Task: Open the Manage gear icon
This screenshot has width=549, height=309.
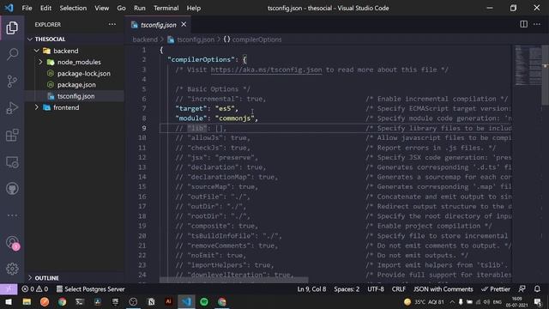Action: [x=12, y=269]
